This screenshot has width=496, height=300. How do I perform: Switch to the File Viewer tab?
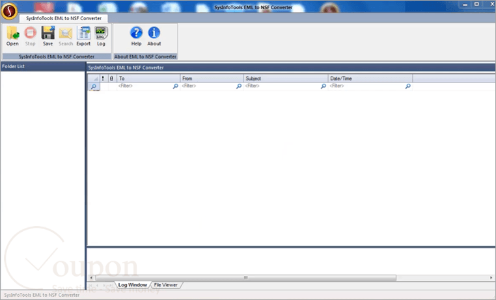coord(166,285)
